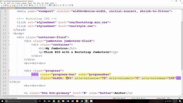
Task: Click the New file toolbar icon
Action: (1, 5)
